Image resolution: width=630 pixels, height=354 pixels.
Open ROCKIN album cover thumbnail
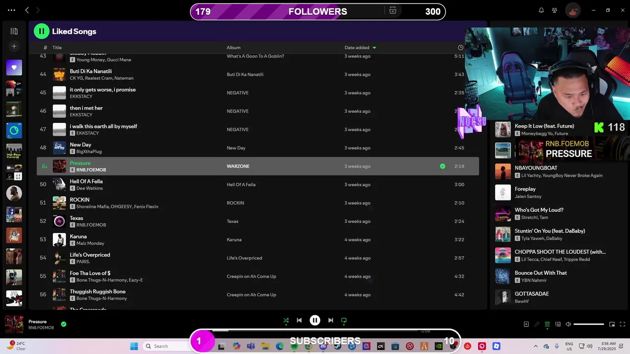pos(59,203)
